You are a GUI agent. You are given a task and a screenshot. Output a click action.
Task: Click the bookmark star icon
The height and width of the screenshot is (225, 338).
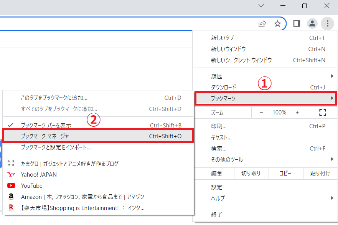[x=277, y=24]
